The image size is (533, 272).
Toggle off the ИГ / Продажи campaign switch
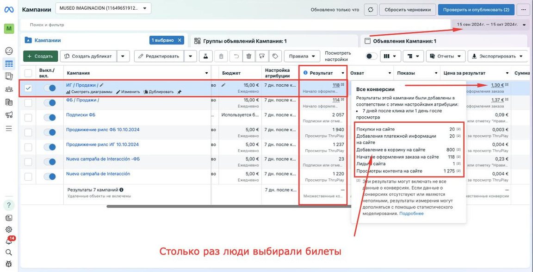click(x=50, y=88)
